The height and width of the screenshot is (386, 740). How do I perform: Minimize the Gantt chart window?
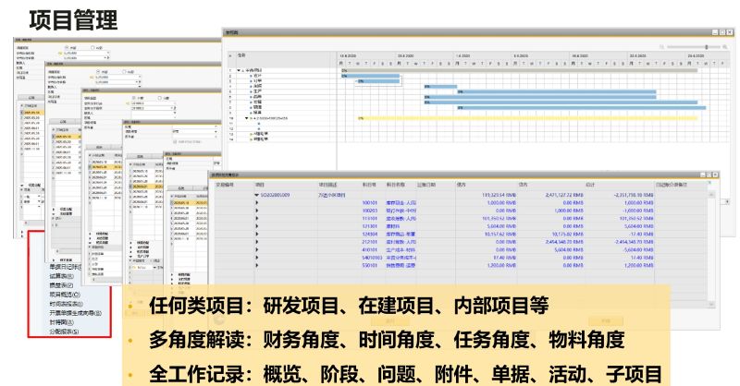pos(715,32)
